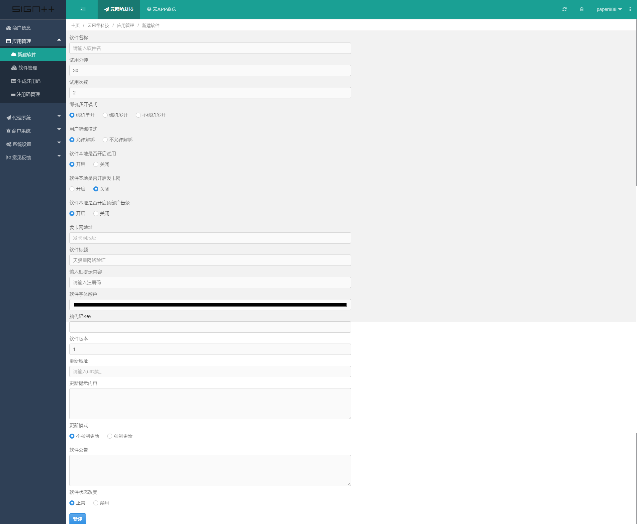Click the 应用管理 breadcrumb link
Screen dimensions: 637x524
(126, 26)
